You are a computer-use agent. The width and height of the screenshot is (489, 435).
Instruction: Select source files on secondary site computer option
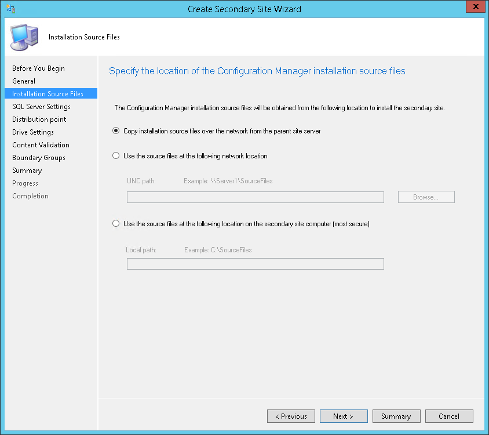pos(116,223)
